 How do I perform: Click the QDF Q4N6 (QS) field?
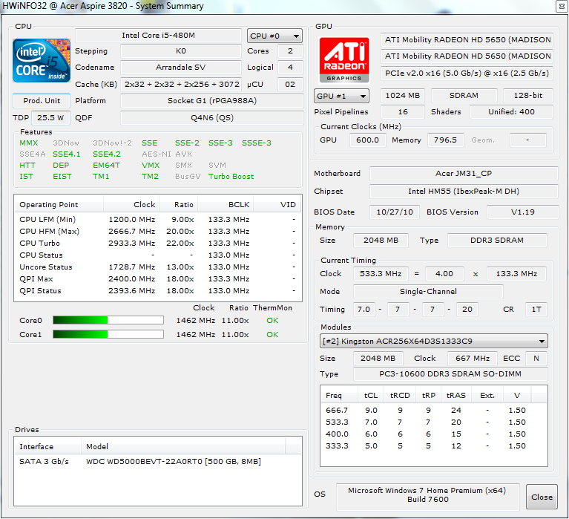212,117
